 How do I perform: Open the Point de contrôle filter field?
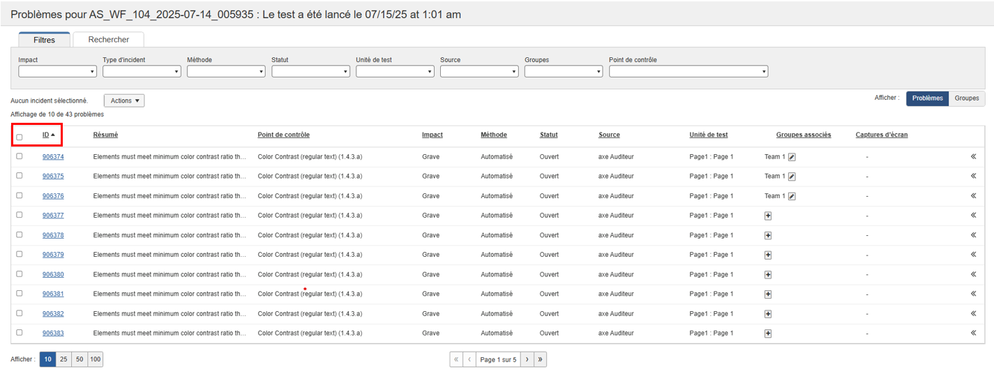coord(688,71)
